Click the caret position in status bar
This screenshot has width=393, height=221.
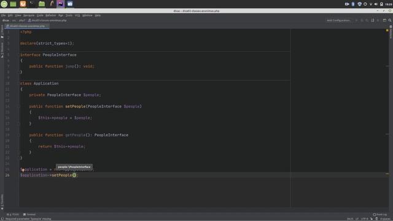coord(350,219)
